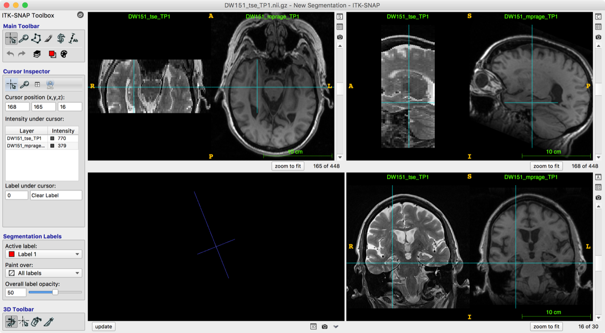Toggle the 3D view expand icon
605x333 pixels.
click(313, 327)
